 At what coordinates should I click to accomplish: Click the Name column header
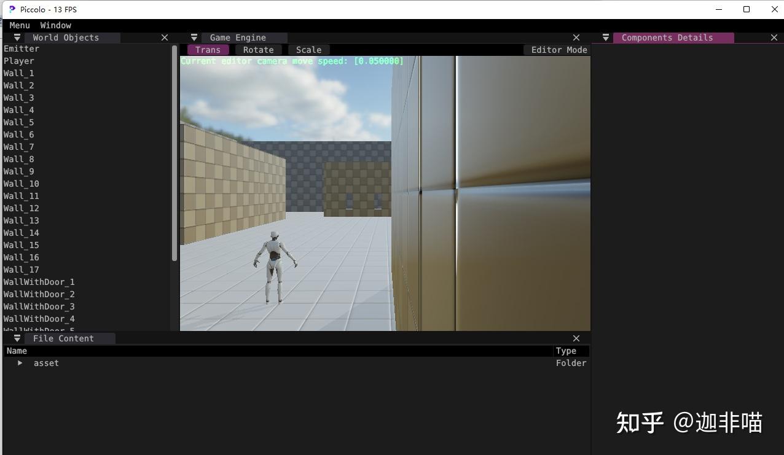[17, 351]
